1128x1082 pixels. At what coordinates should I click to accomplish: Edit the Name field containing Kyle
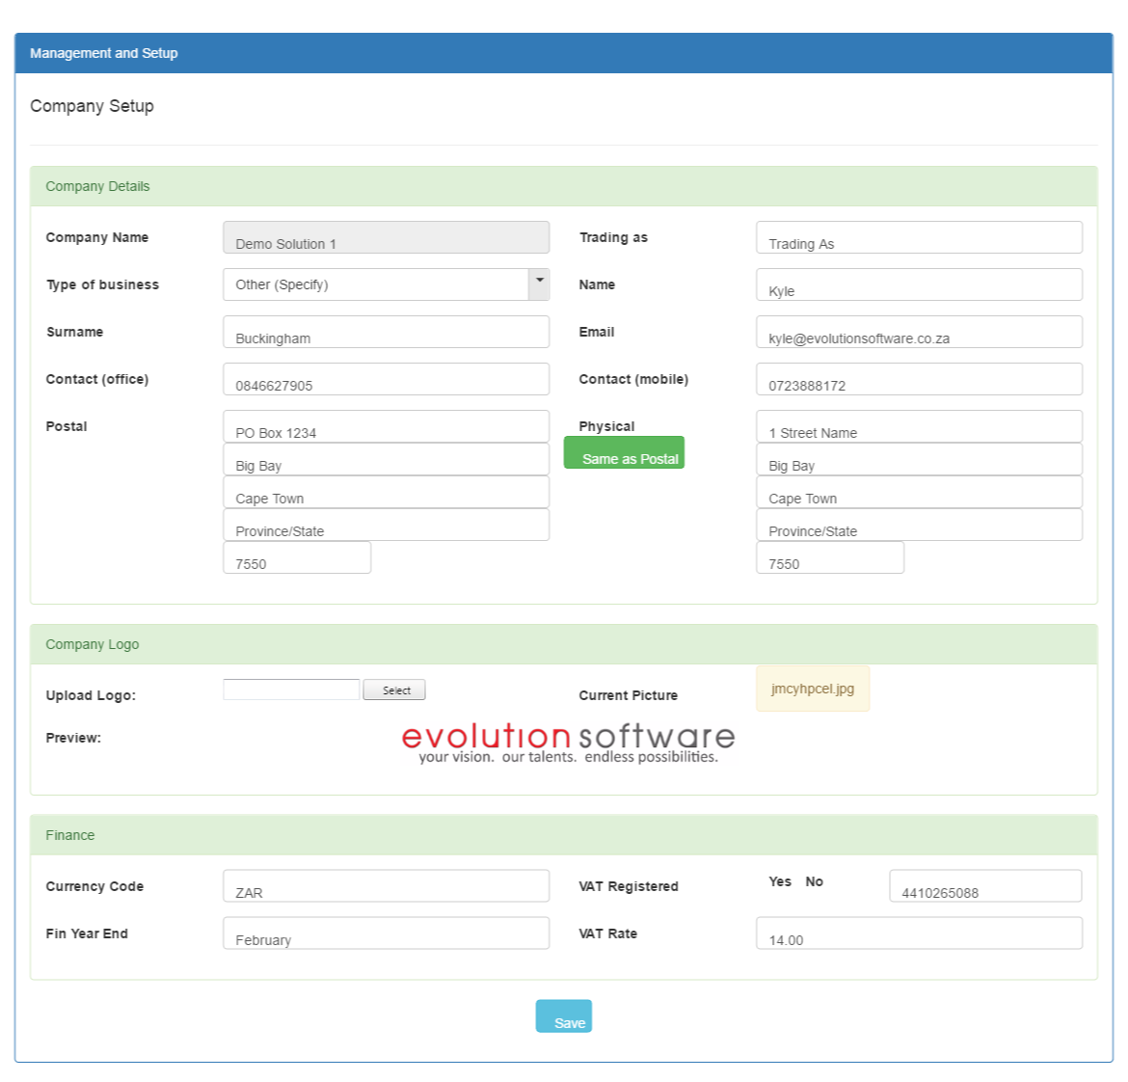(919, 284)
